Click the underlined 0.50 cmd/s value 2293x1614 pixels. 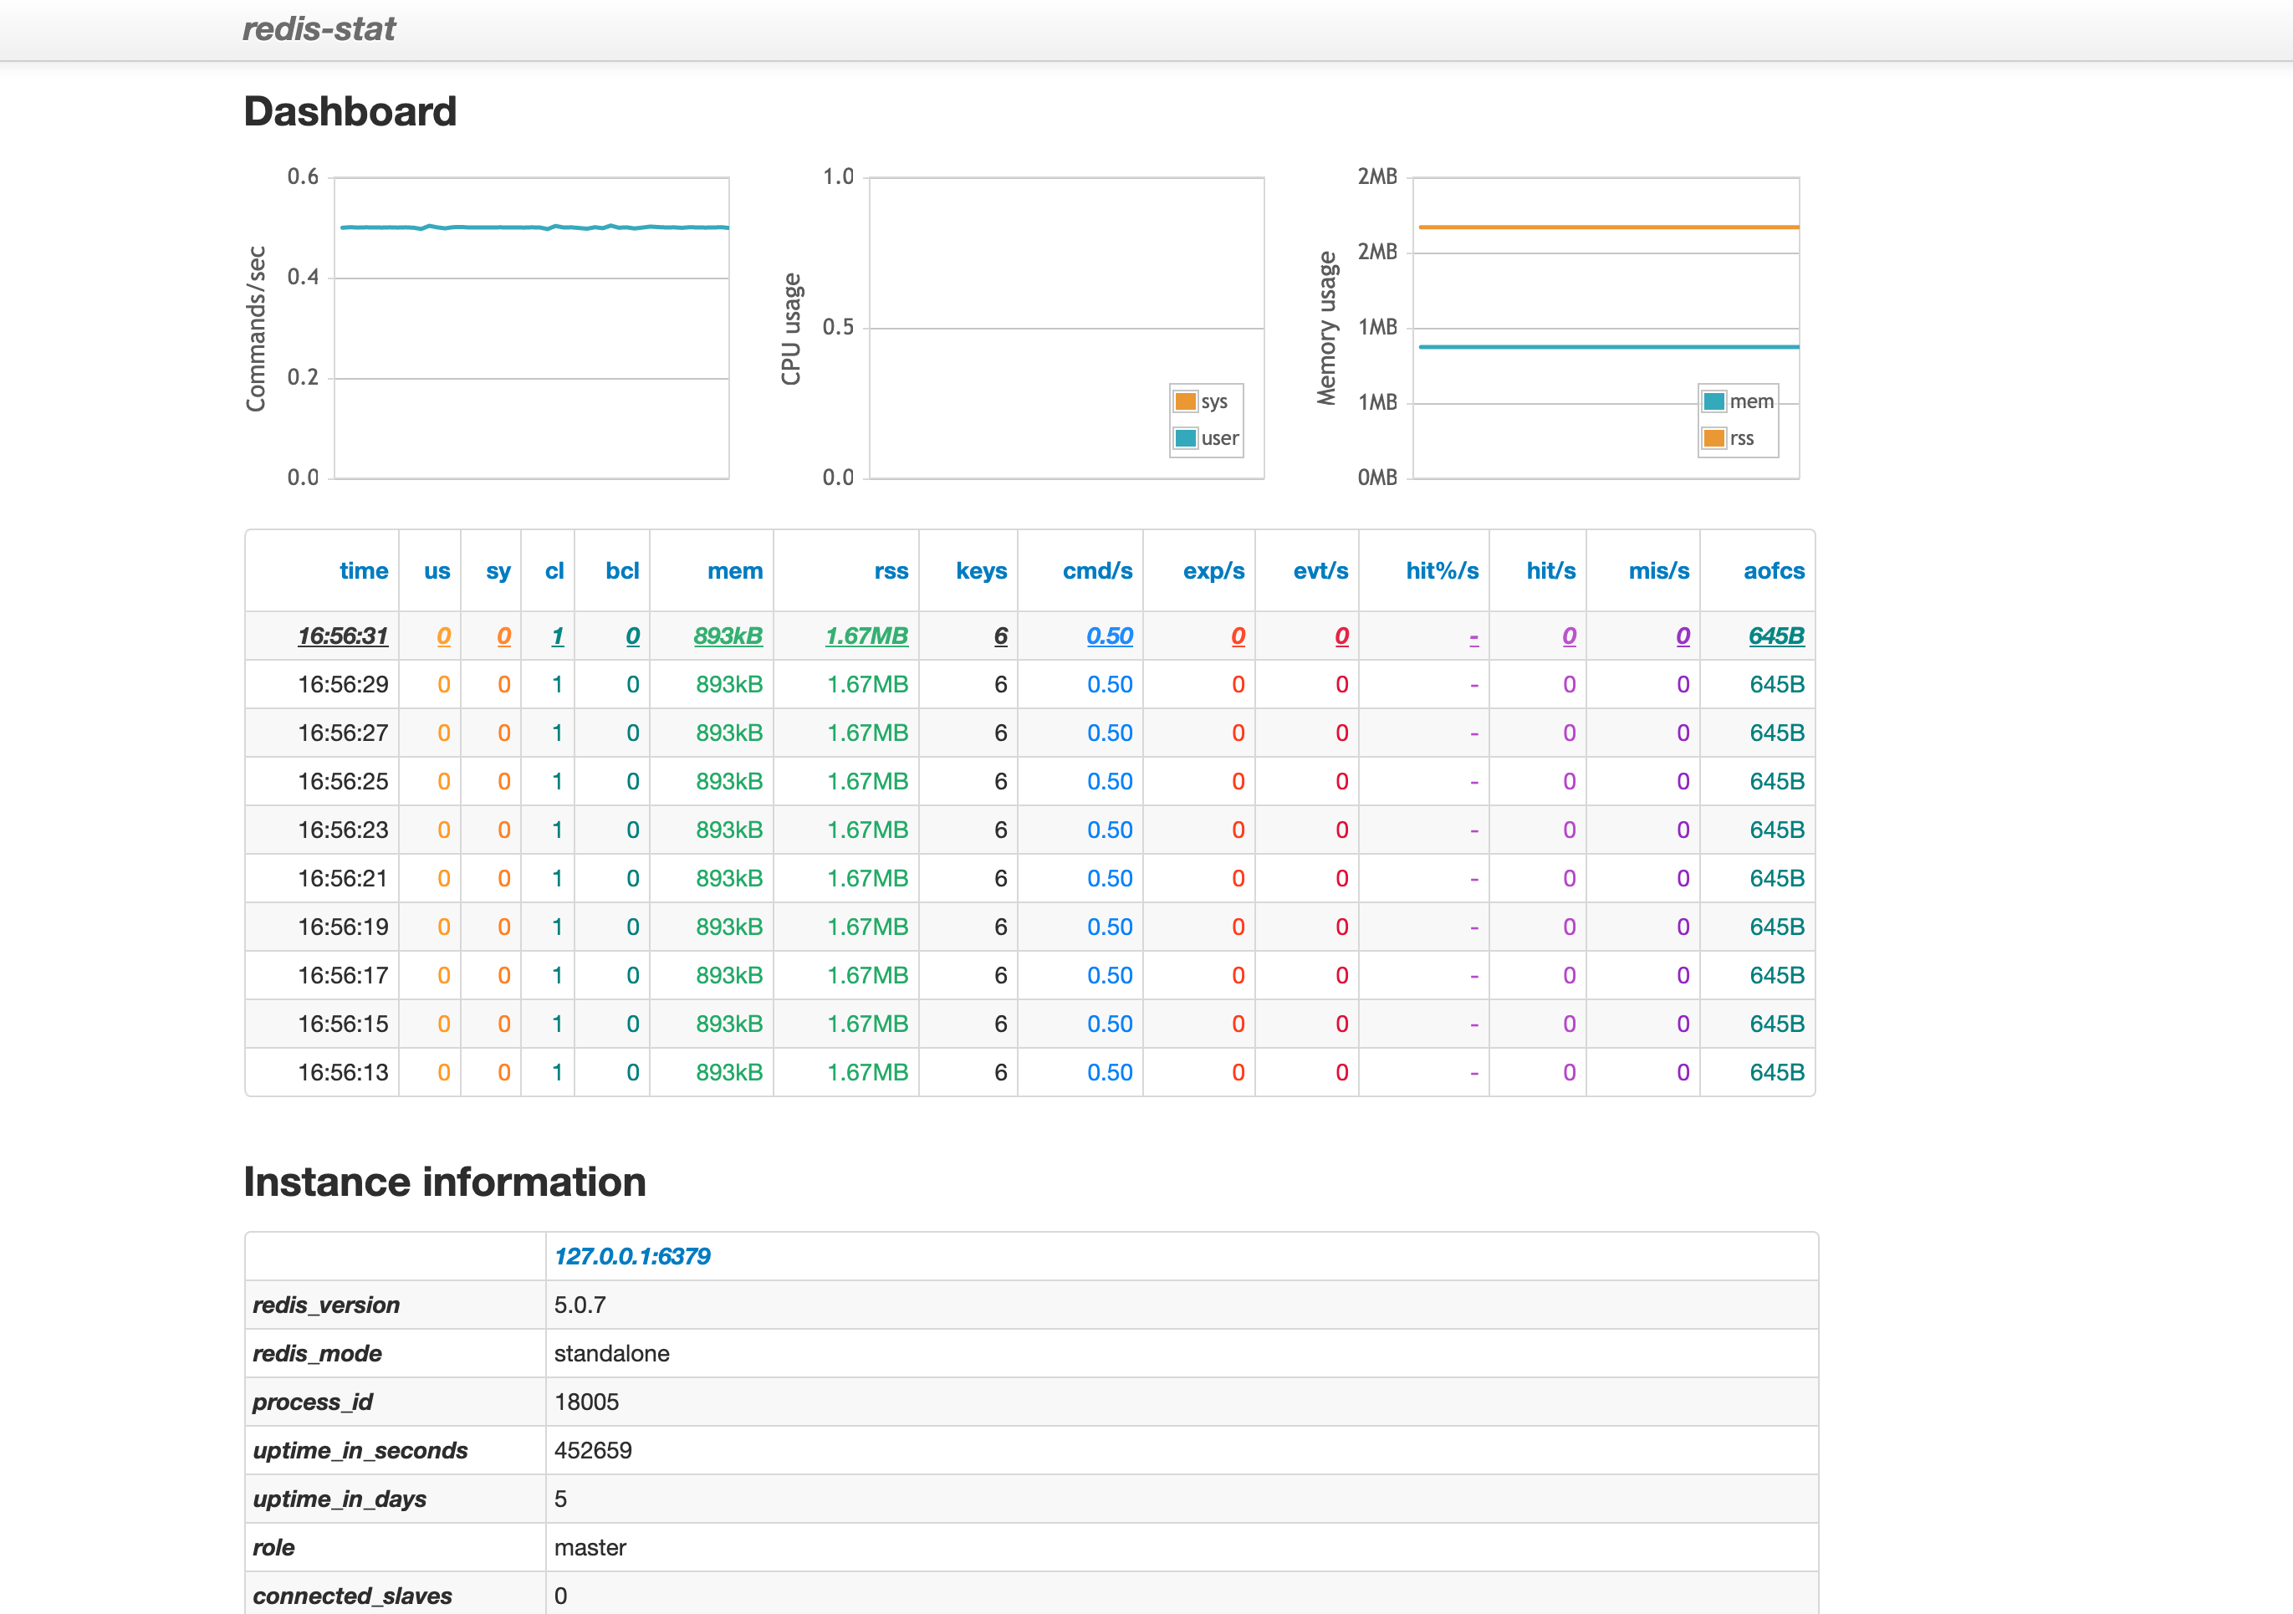tap(1110, 636)
